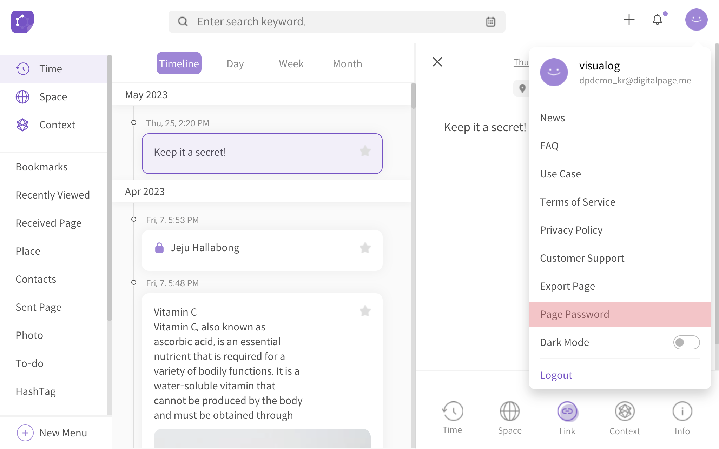The image size is (719, 449).
Task: Toggle the star on Vitamin C page
Action: (x=365, y=311)
